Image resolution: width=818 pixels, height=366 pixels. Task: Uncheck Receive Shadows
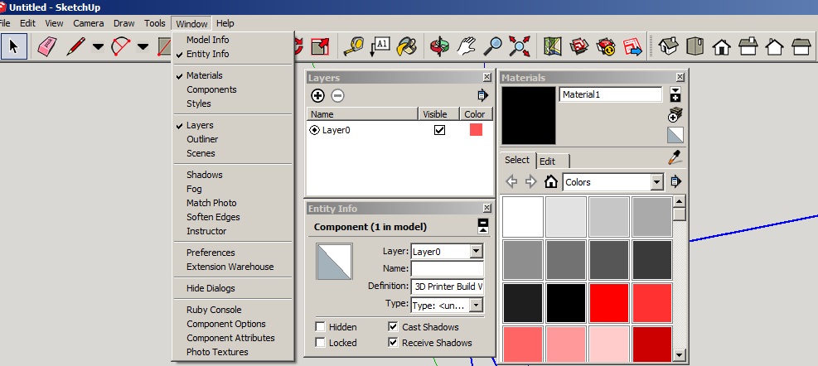394,343
